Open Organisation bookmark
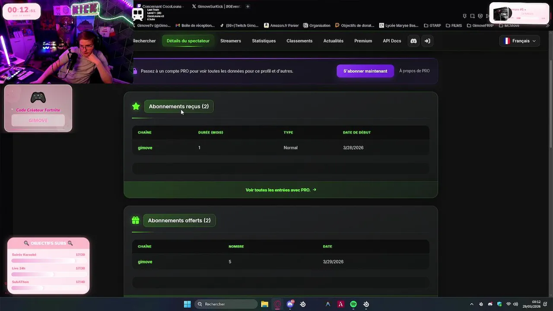The image size is (553, 311). (x=317, y=25)
